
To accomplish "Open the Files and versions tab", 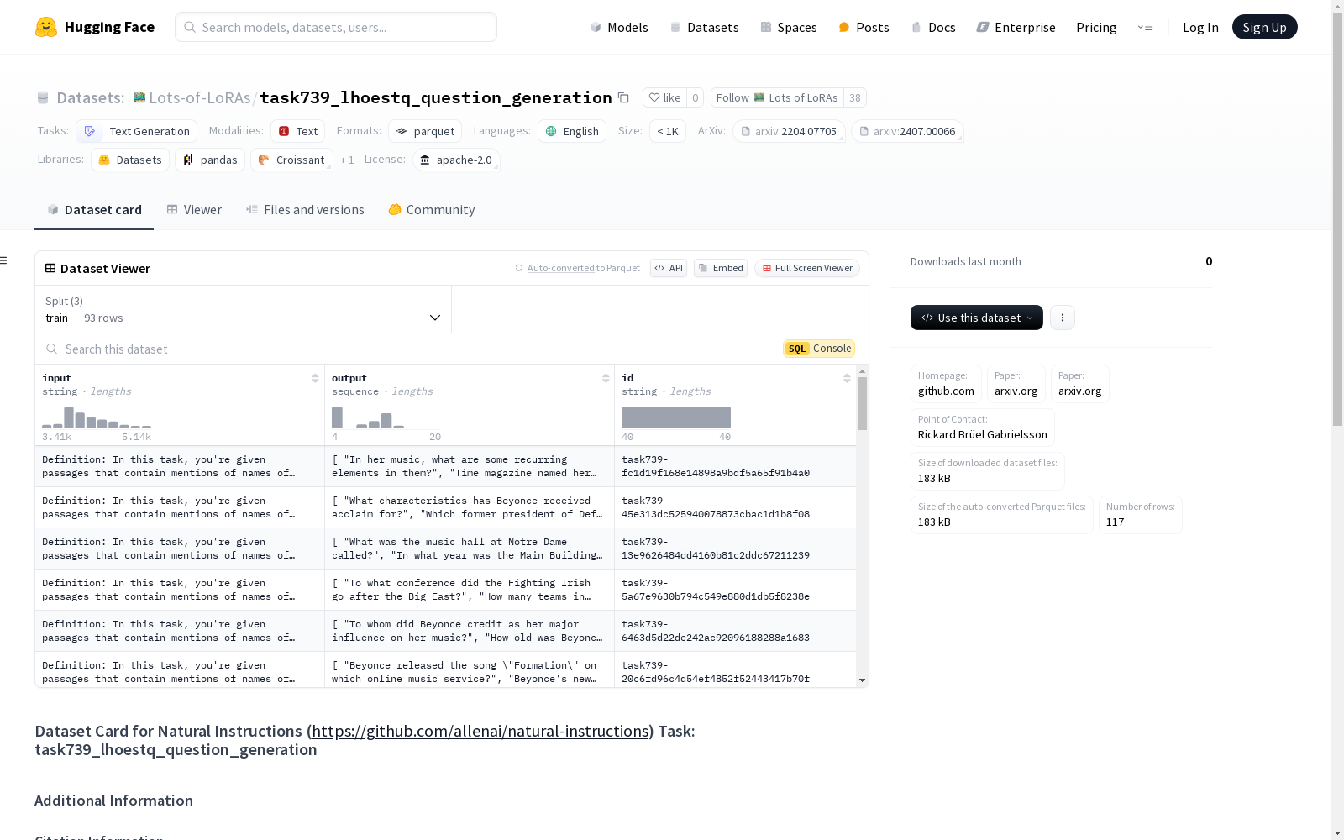I will (305, 210).
